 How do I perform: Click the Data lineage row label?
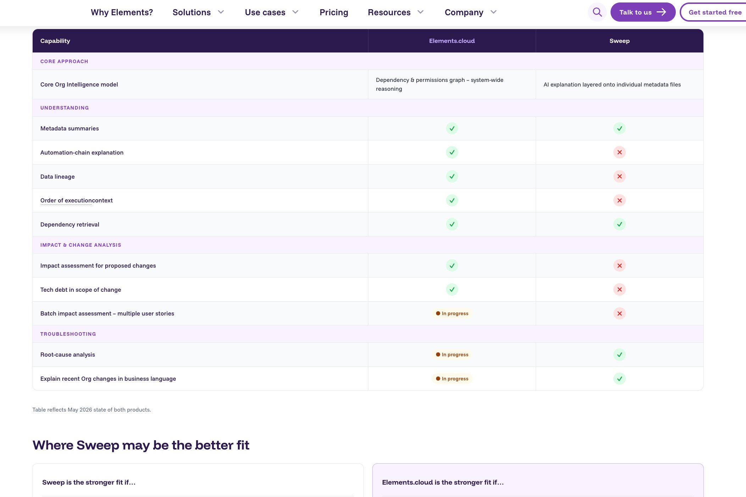57,177
